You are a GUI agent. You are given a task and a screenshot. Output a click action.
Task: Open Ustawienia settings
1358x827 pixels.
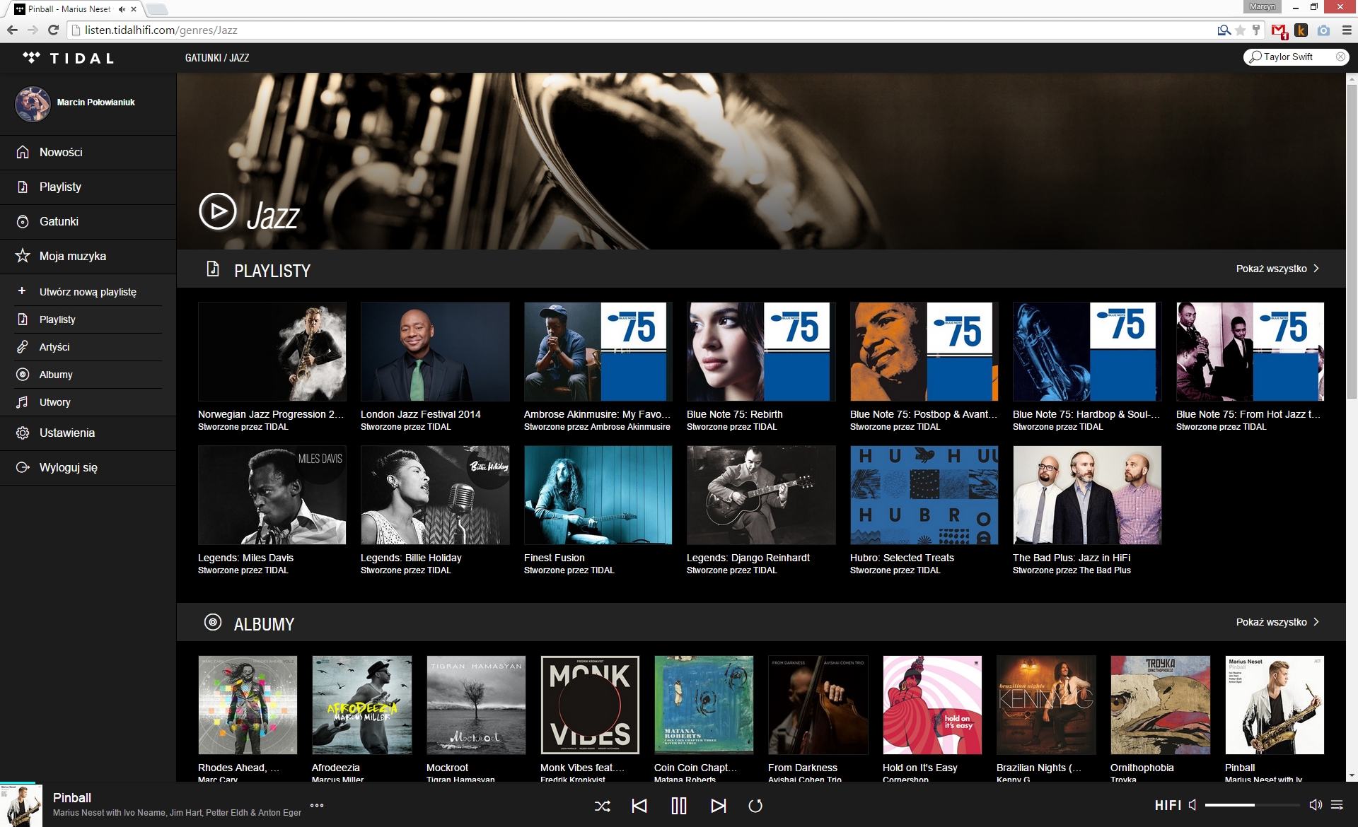(88, 433)
